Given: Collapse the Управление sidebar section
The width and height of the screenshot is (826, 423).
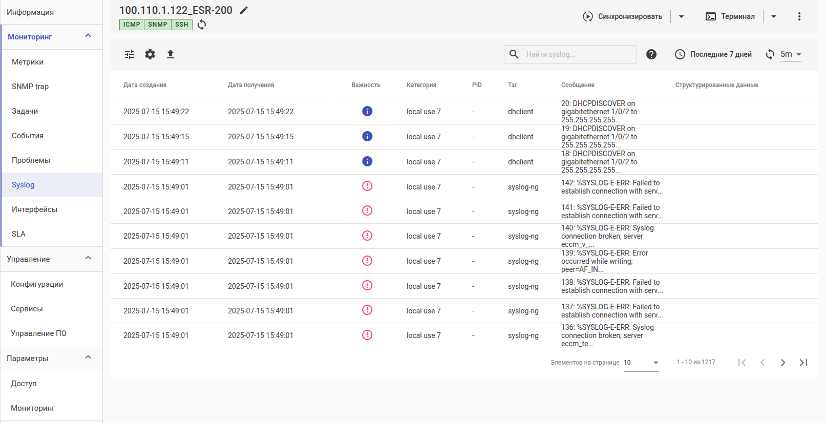Looking at the screenshot, I should pyautogui.click(x=88, y=258).
